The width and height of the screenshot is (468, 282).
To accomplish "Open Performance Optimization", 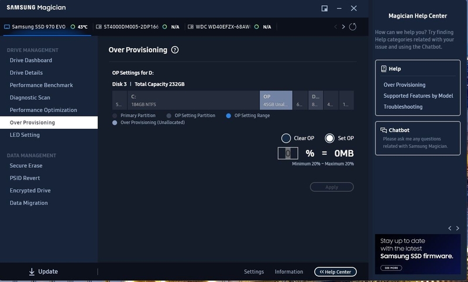I will (x=43, y=110).
